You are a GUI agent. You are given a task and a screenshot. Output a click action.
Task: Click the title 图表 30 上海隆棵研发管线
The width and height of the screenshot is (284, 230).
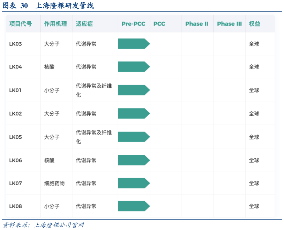48,6
